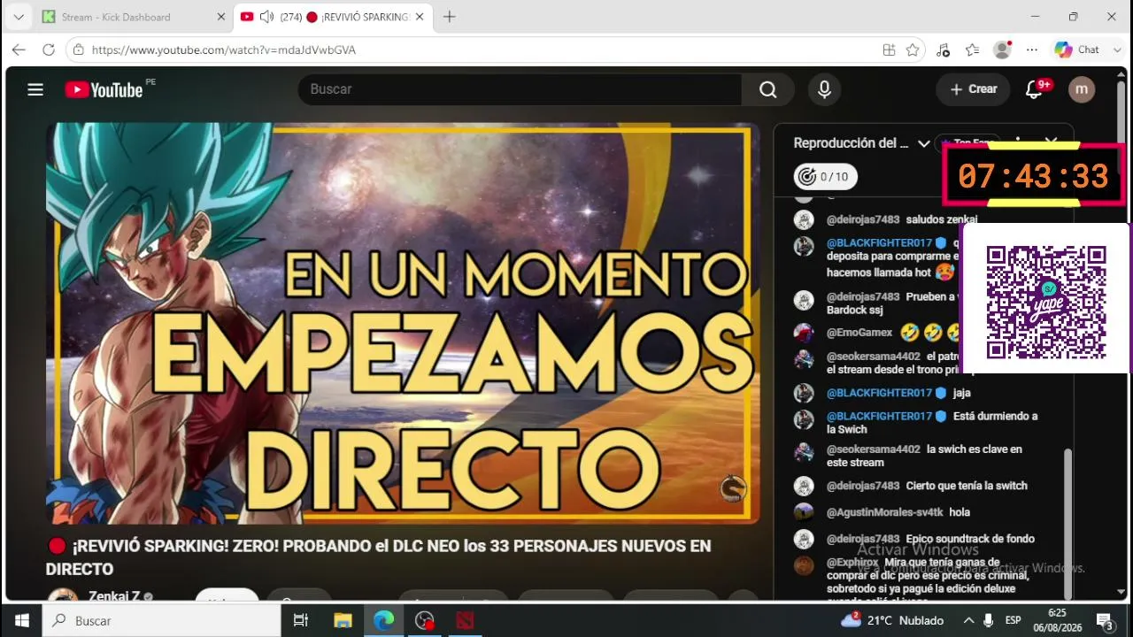Click 'Está durmiendo a la Swich' message

pyautogui.click(x=932, y=423)
